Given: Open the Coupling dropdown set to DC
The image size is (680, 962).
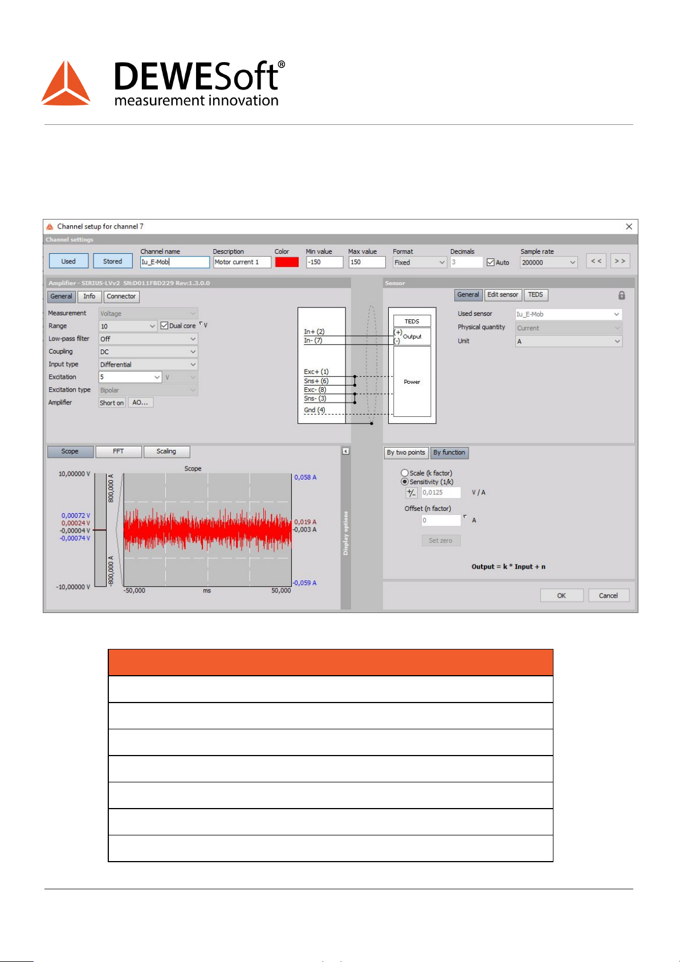Looking at the screenshot, I should click(148, 352).
